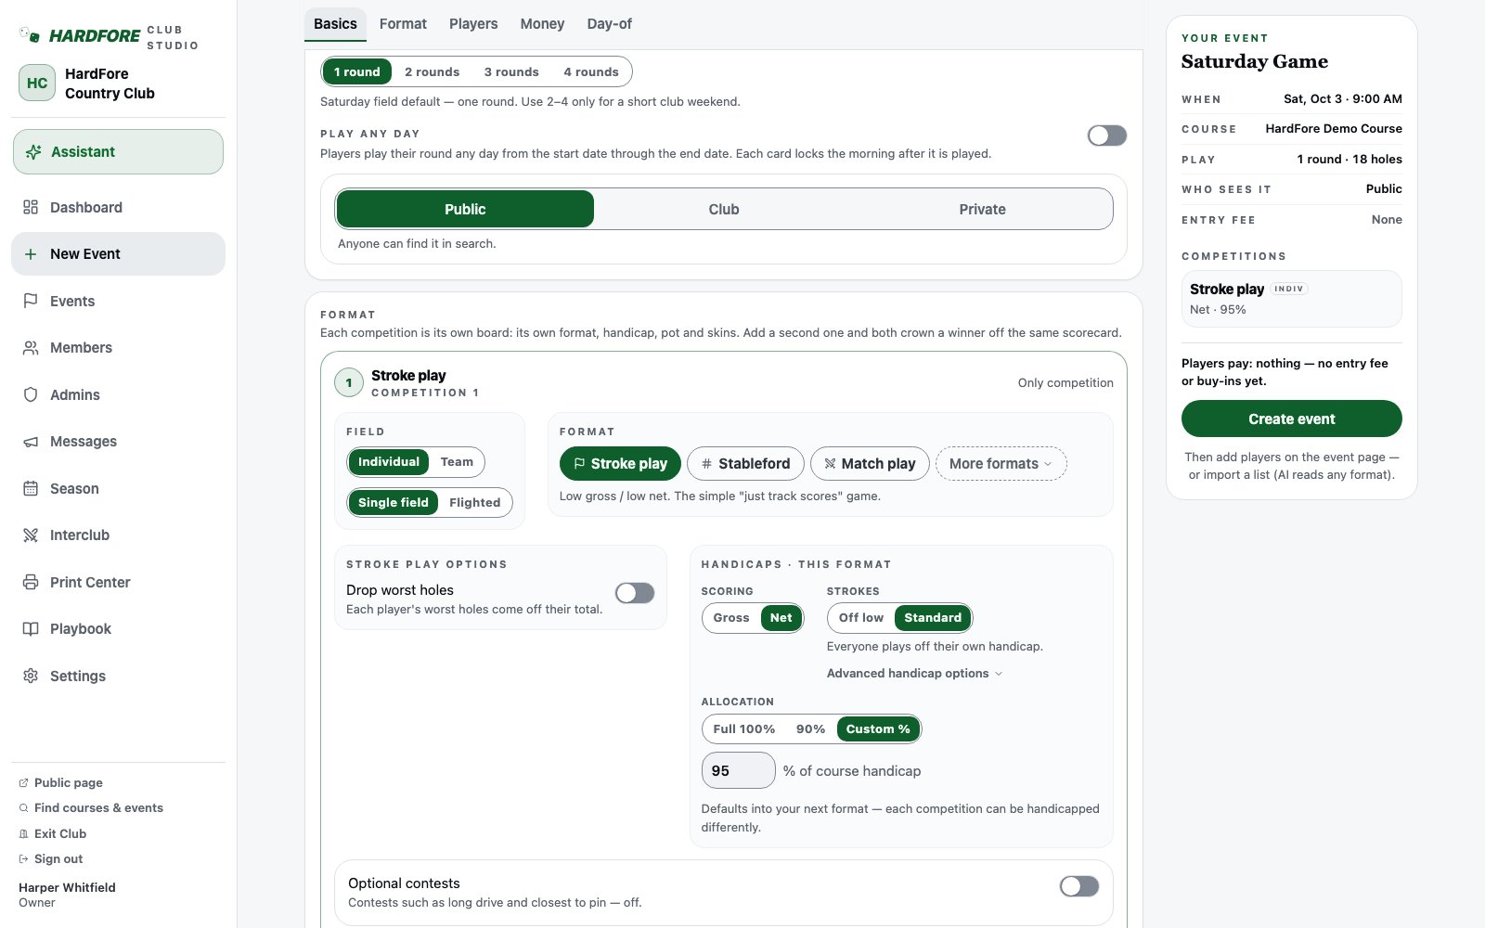Click the Create event button
Viewport: 1485px width, 928px height.
(1291, 419)
